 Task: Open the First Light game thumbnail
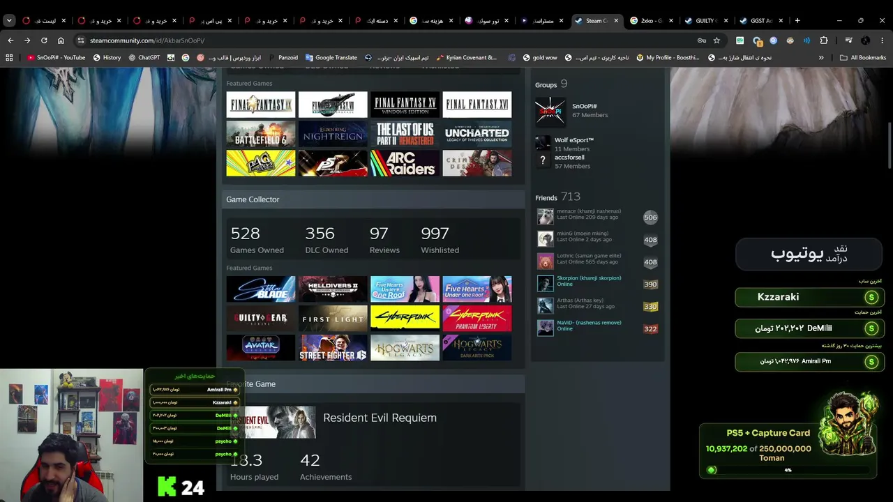click(x=333, y=319)
